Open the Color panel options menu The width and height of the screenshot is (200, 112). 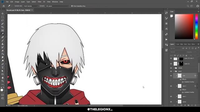click(x=198, y=12)
